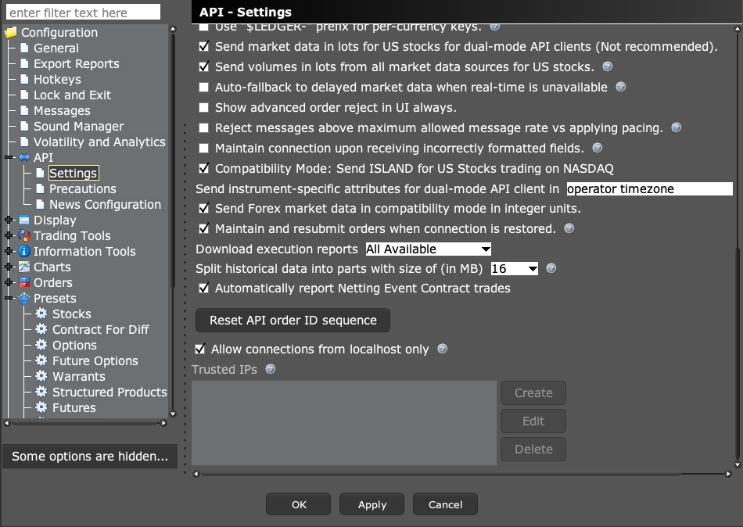
Task: Click the Charts icon
Action: [x=24, y=267]
